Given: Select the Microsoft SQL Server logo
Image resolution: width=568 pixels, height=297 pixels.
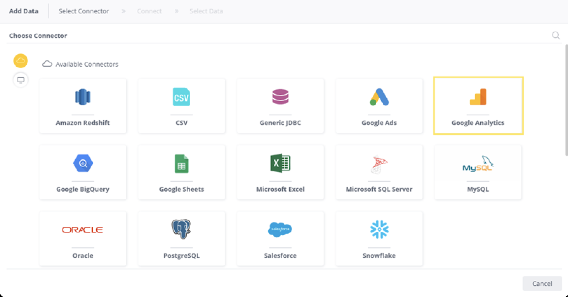Looking at the screenshot, I should 379,164.
